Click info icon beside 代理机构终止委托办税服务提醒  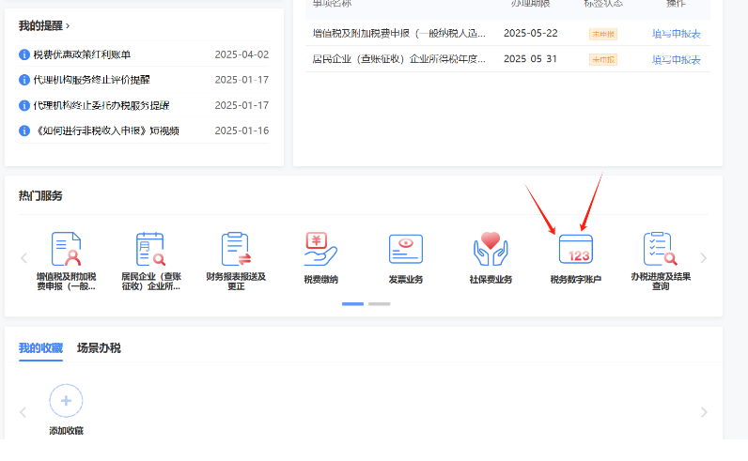[24, 105]
